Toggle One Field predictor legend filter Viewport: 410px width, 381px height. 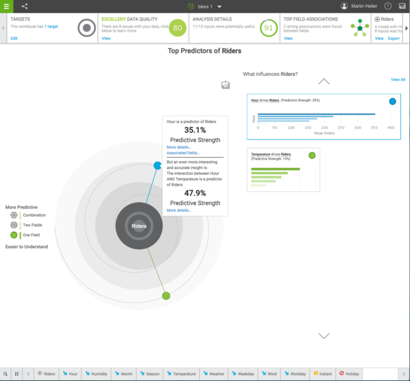25,235
